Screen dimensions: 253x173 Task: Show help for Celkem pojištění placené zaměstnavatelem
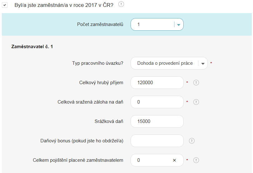[x=196, y=160]
